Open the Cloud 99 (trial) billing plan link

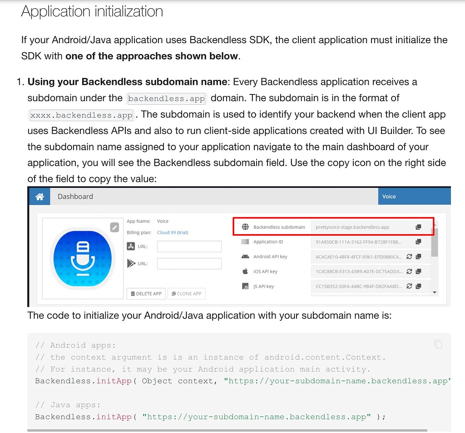coord(172,232)
